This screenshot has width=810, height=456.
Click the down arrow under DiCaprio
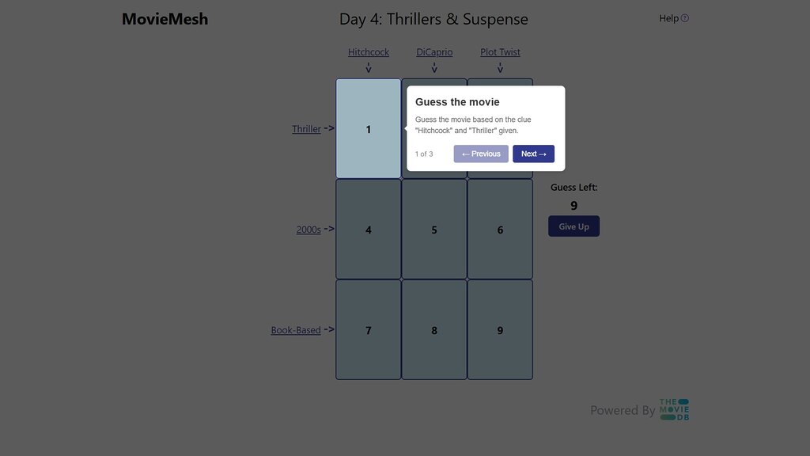434,67
